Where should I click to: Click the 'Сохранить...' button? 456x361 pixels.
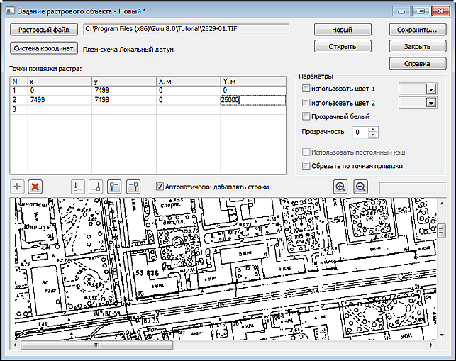[417, 30]
